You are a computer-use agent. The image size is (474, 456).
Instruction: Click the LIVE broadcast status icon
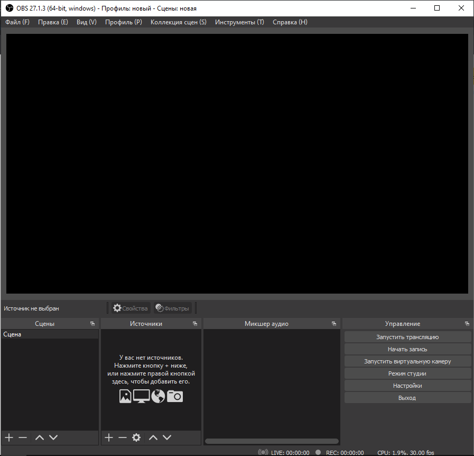coord(263,452)
